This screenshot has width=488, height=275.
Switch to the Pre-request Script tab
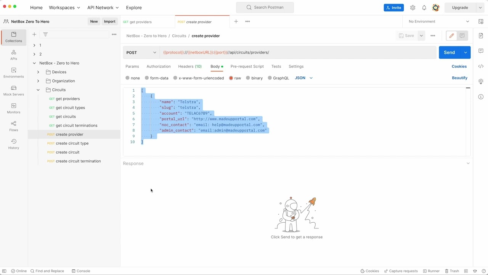[x=247, y=66]
